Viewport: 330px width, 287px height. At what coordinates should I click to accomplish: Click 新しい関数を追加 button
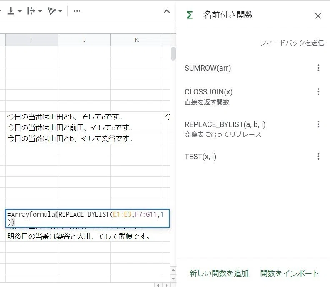(x=219, y=273)
